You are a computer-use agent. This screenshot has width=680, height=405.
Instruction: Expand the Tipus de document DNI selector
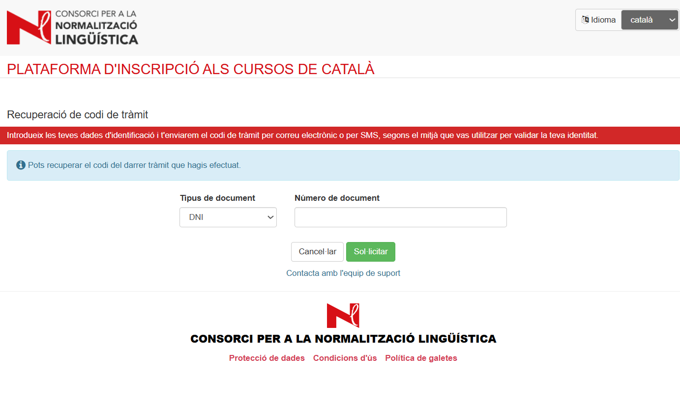(x=228, y=217)
